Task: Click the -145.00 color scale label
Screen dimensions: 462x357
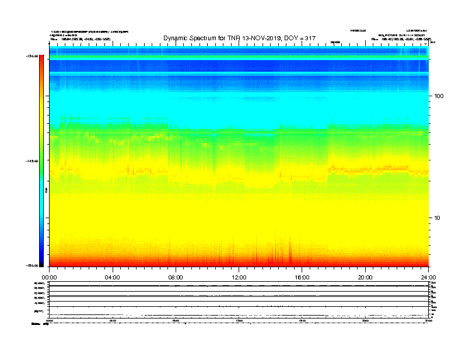Action: pyautogui.click(x=32, y=161)
